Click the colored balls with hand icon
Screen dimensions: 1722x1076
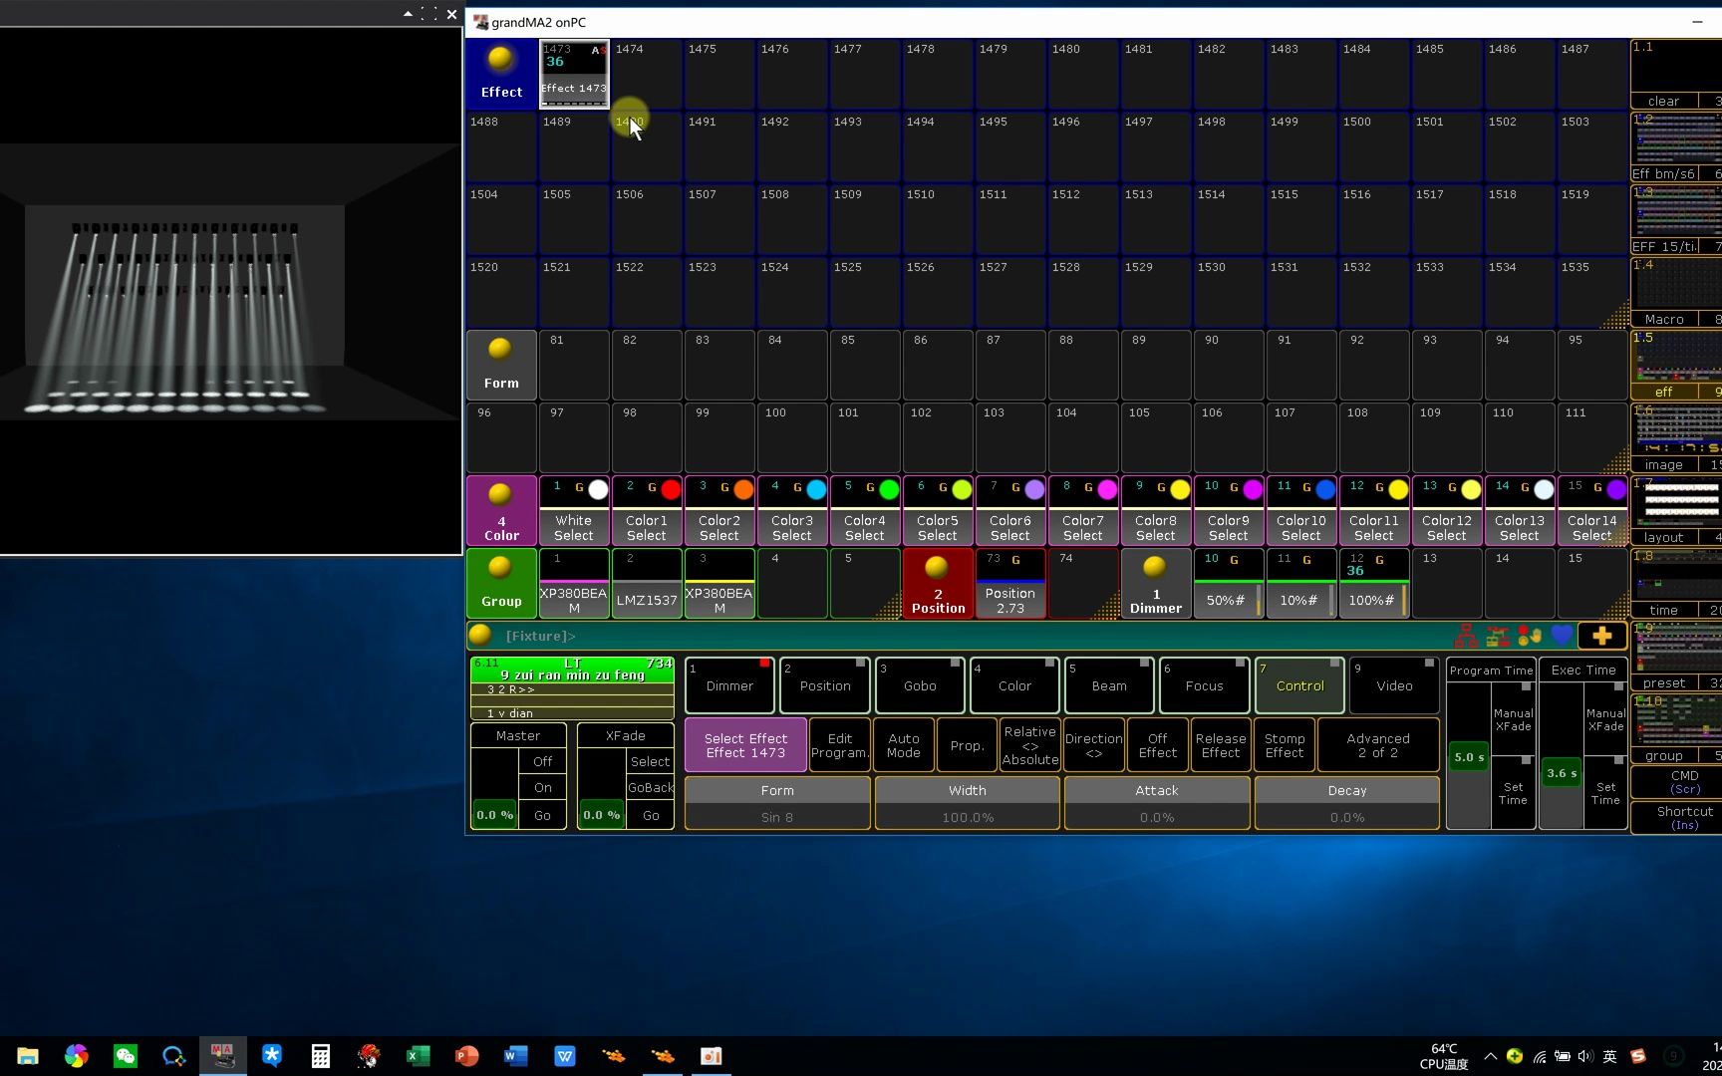(1530, 636)
